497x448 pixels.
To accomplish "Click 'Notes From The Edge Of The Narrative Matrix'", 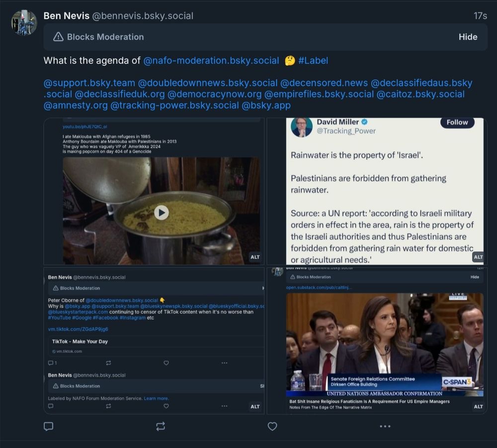I will coord(331,407).
